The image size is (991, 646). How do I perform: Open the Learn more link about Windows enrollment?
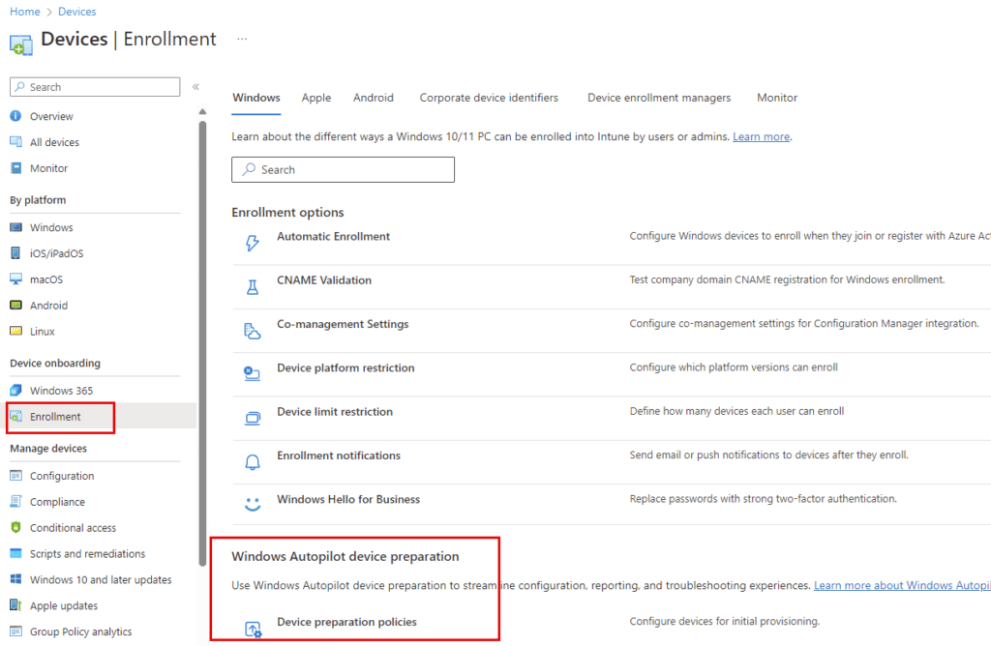(x=761, y=136)
